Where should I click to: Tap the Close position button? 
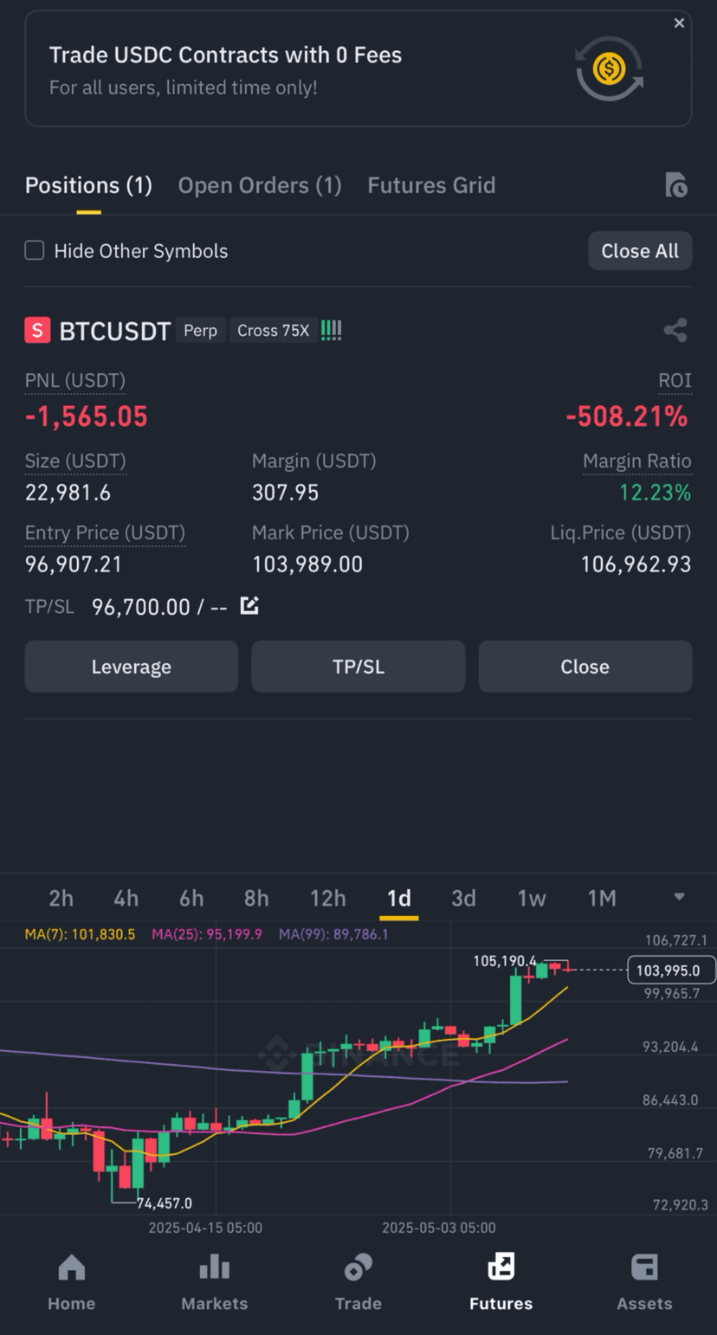pyautogui.click(x=585, y=667)
